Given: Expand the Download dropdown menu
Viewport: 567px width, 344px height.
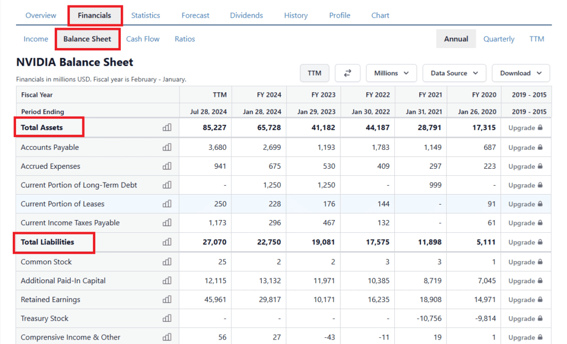Looking at the screenshot, I should click(x=520, y=73).
